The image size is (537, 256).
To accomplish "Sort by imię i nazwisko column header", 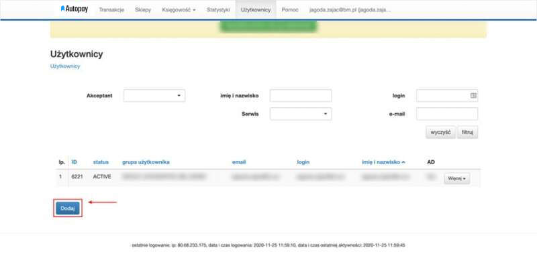I will tap(383, 162).
